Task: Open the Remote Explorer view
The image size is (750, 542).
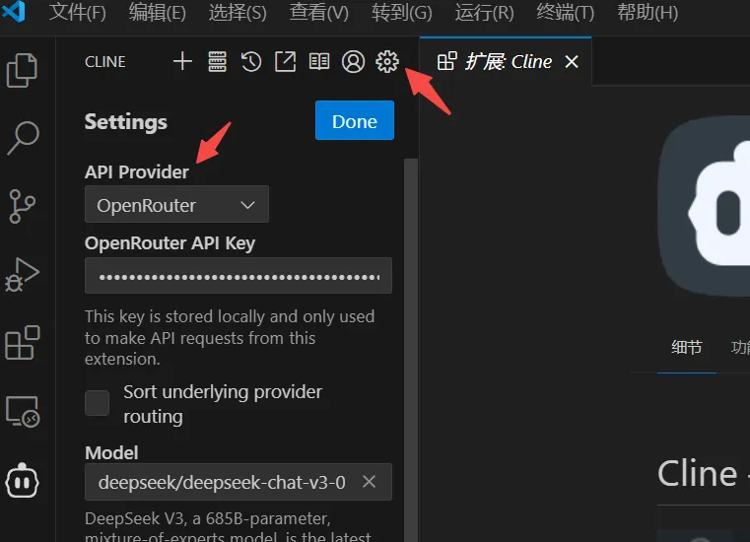Action: pyautogui.click(x=22, y=411)
